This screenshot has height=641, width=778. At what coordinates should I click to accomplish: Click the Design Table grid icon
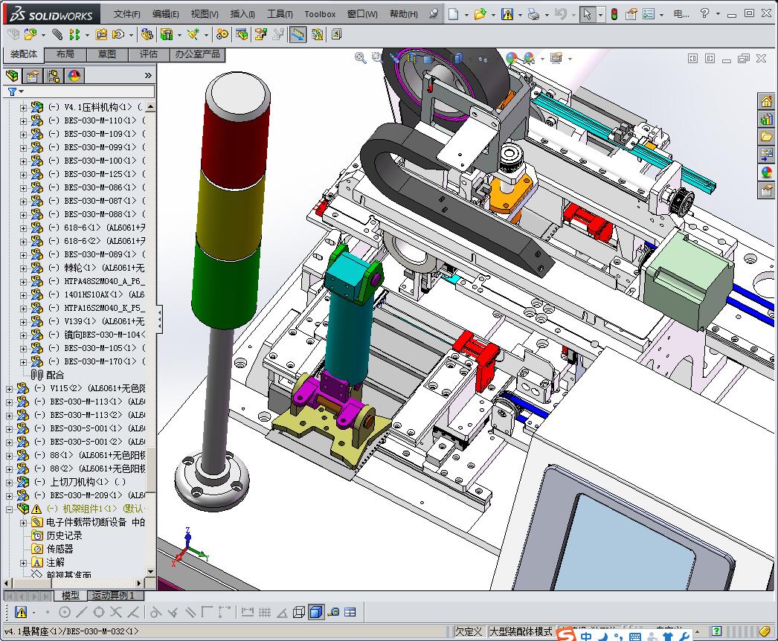(x=350, y=612)
